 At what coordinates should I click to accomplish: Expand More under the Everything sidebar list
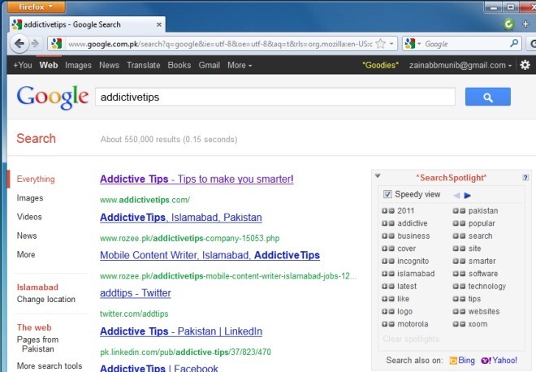(x=26, y=254)
